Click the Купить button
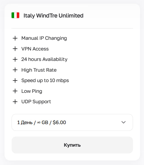 click(x=72, y=145)
